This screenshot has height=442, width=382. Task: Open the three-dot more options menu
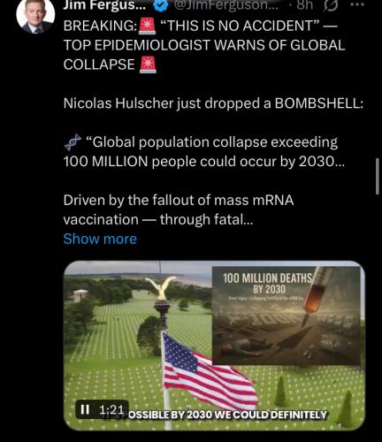point(358,4)
